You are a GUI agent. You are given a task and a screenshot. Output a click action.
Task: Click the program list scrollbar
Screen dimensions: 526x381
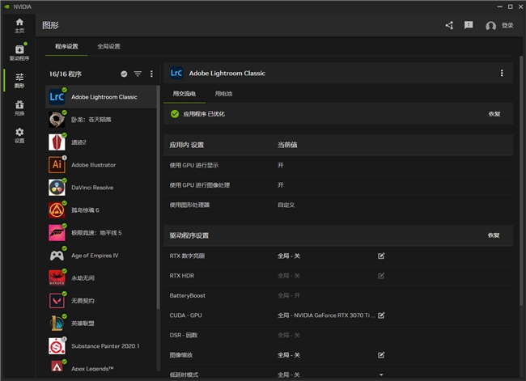(158, 197)
